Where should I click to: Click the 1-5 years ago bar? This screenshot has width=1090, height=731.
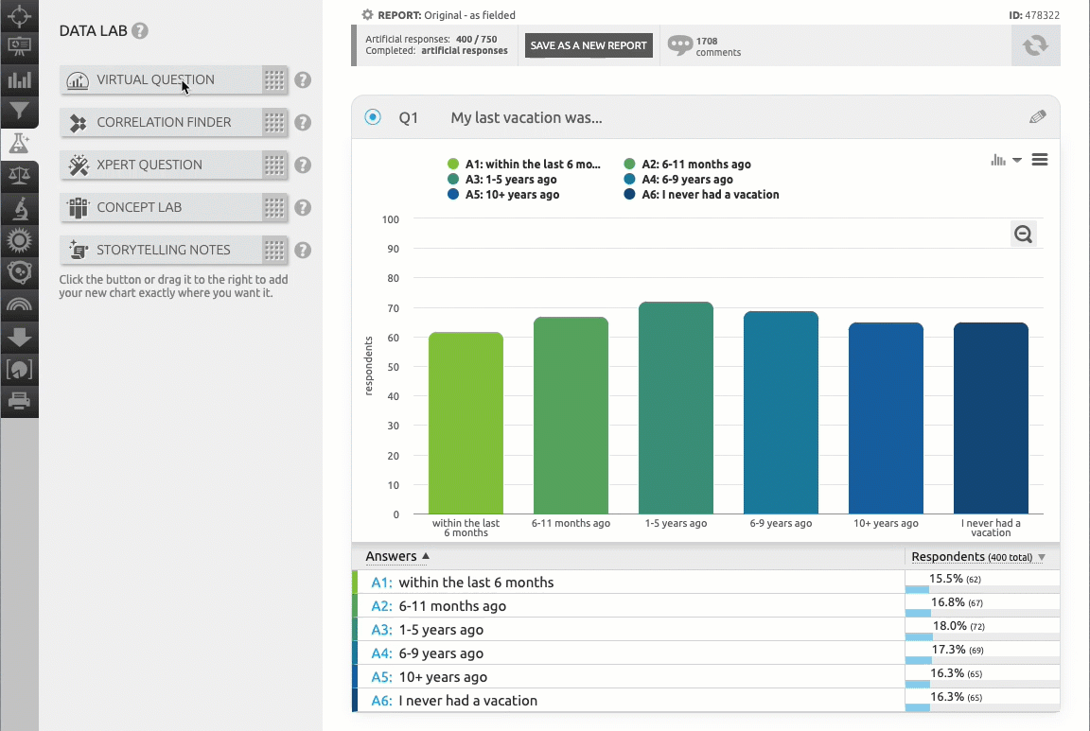[676, 408]
